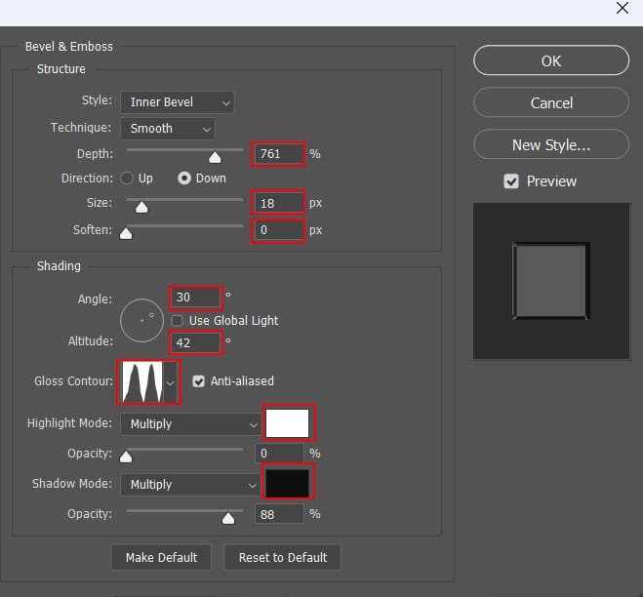Click the black Shadow color swatch

tap(288, 484)
